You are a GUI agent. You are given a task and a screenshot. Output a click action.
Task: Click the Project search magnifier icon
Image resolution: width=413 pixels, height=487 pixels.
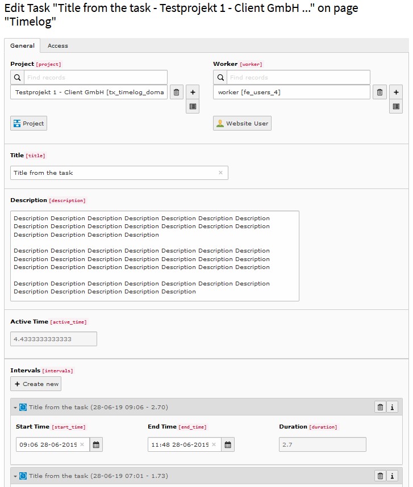(18, 77)
